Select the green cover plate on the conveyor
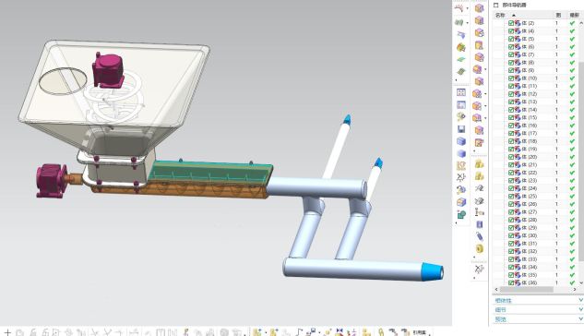The image size is (584, 336). coord(210,173)
